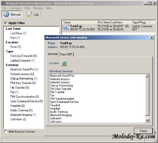Click the Services filter heading
The height and width of the screenshot is (143, 158).
tap(12, 65)
